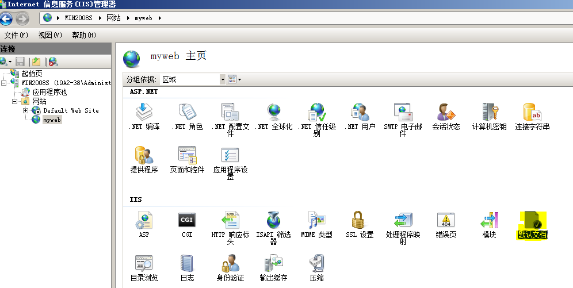573x288 pixels.
Task: Open the 提供程序 feature
Action: tap(144, 160)
